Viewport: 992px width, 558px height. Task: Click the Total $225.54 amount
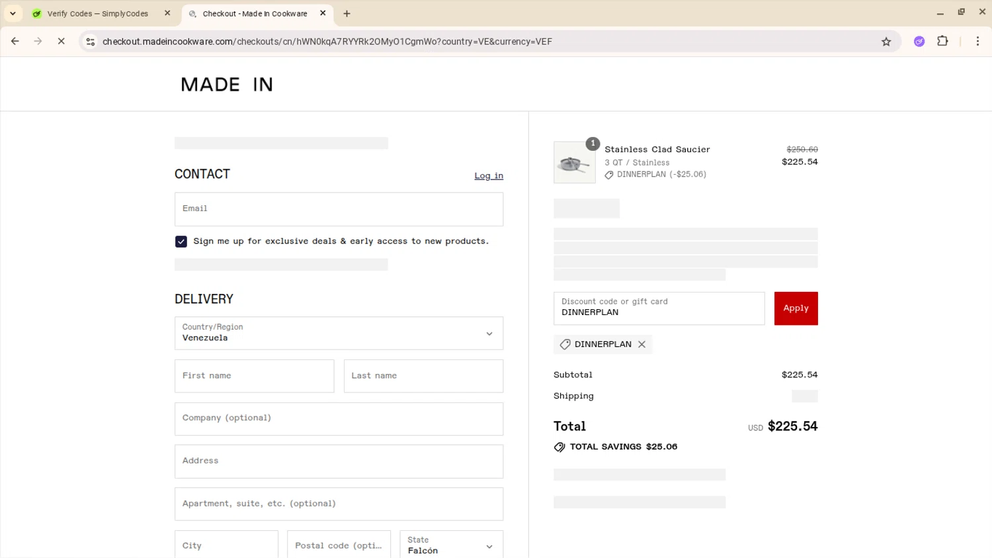click(x=792, y=426)
